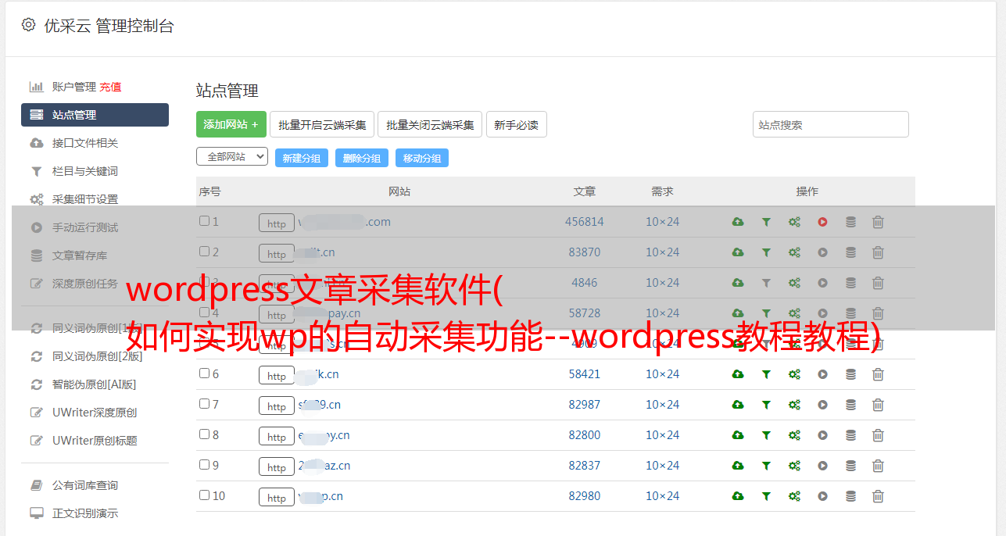Click article count 456814

pos(585,222)
